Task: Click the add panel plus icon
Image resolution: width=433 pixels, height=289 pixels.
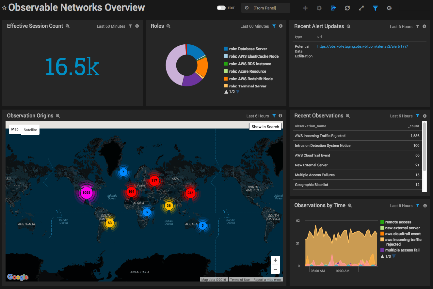Action: [x=305, y=8]
